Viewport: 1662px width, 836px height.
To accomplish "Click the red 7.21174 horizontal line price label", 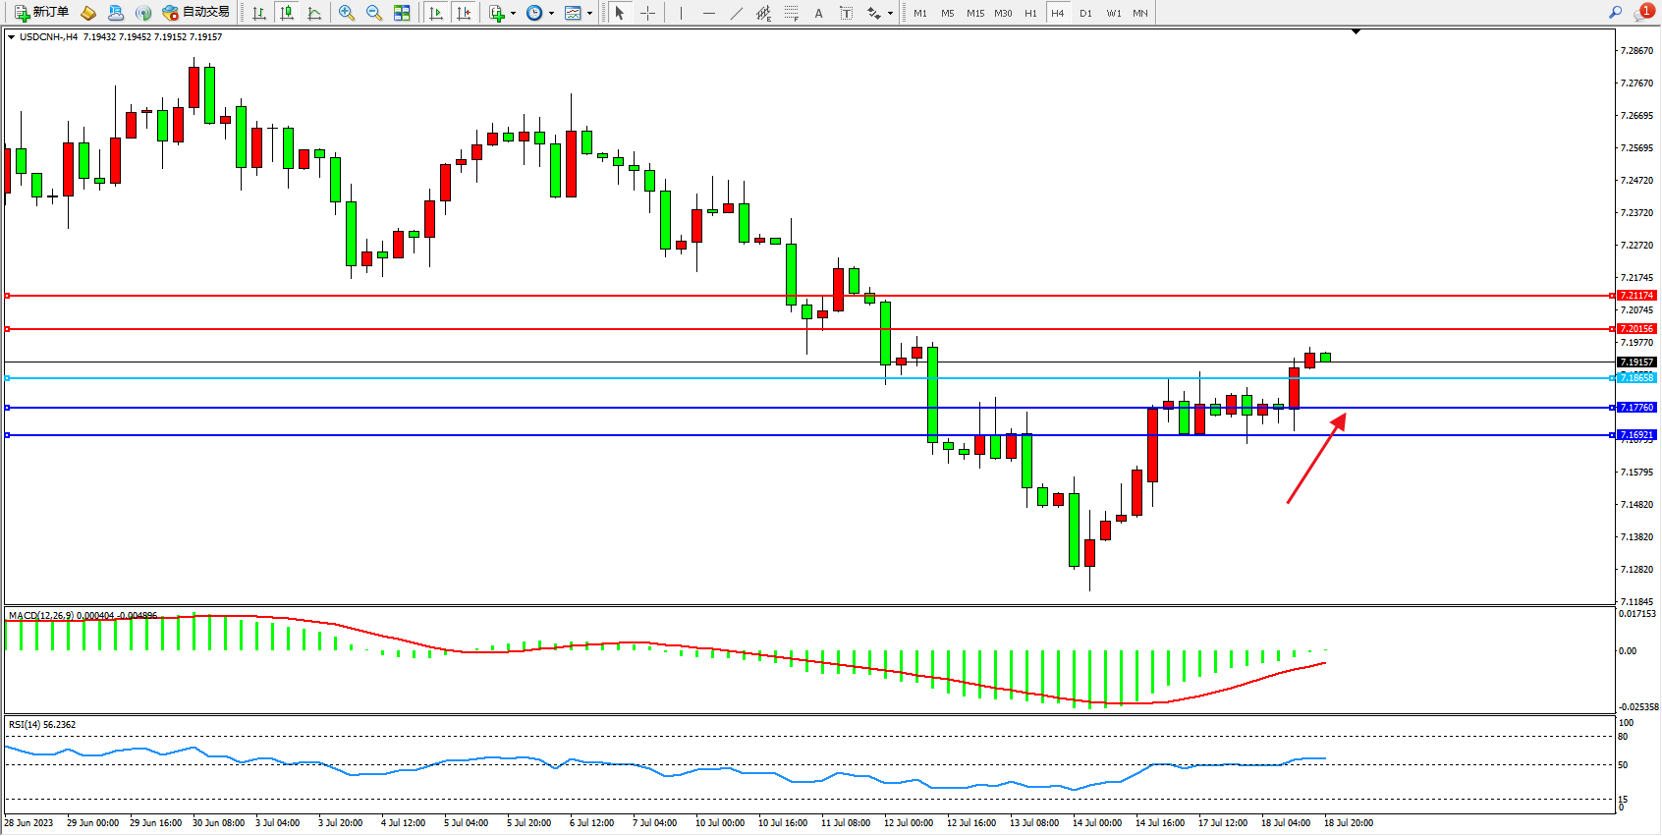I will coord(1636,295).
